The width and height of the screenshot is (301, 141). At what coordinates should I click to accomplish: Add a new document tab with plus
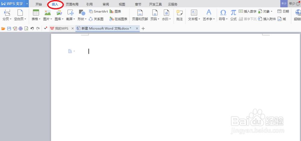coord(143,29)
